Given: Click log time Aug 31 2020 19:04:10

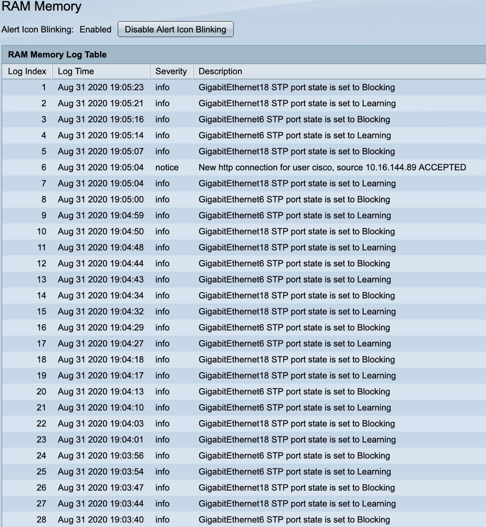Looking at the screenshot, I should pos(101,408).
